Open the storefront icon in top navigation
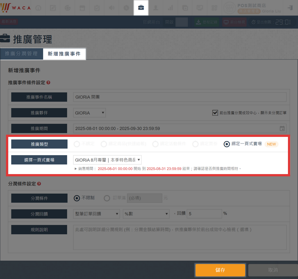 tap(82, 8)
